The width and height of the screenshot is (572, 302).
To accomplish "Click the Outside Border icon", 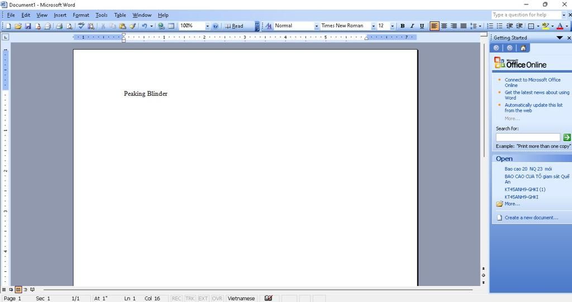I will (531, 26).
